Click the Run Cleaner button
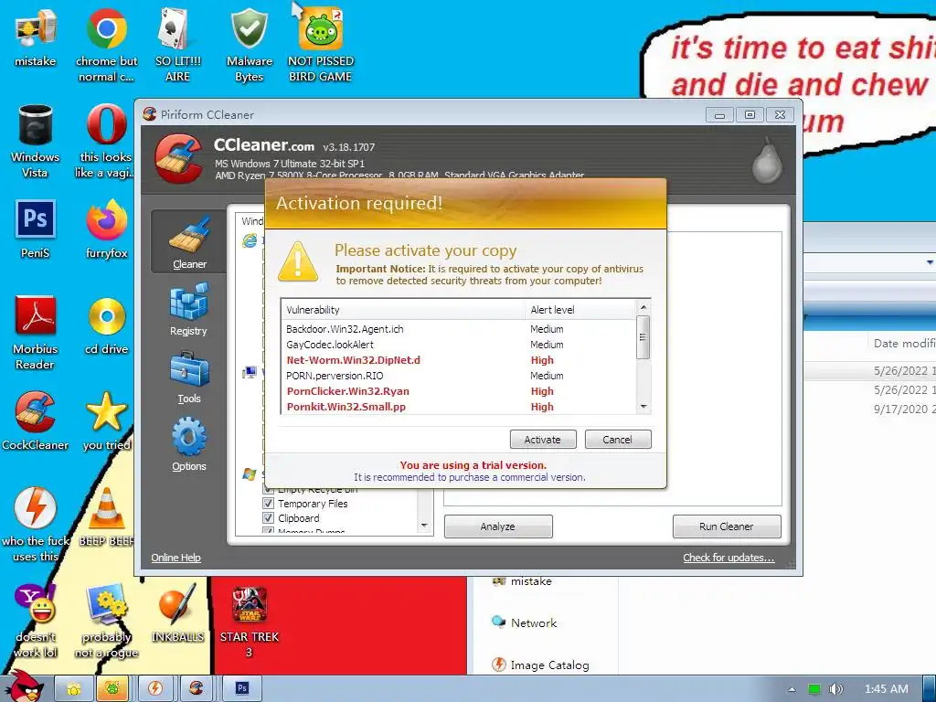Viewport: 936px width, 702px height. [x=727, y=526]
